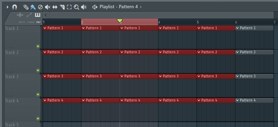Switch picker focus to NOTE
278x127 pixels.
click(22, 22)
